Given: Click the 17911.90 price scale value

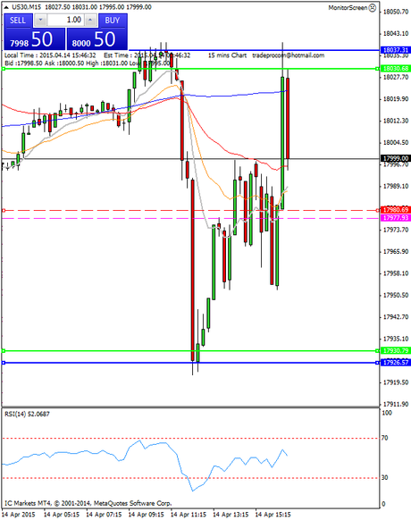Looking at the screenshot, I should point(396,404).
